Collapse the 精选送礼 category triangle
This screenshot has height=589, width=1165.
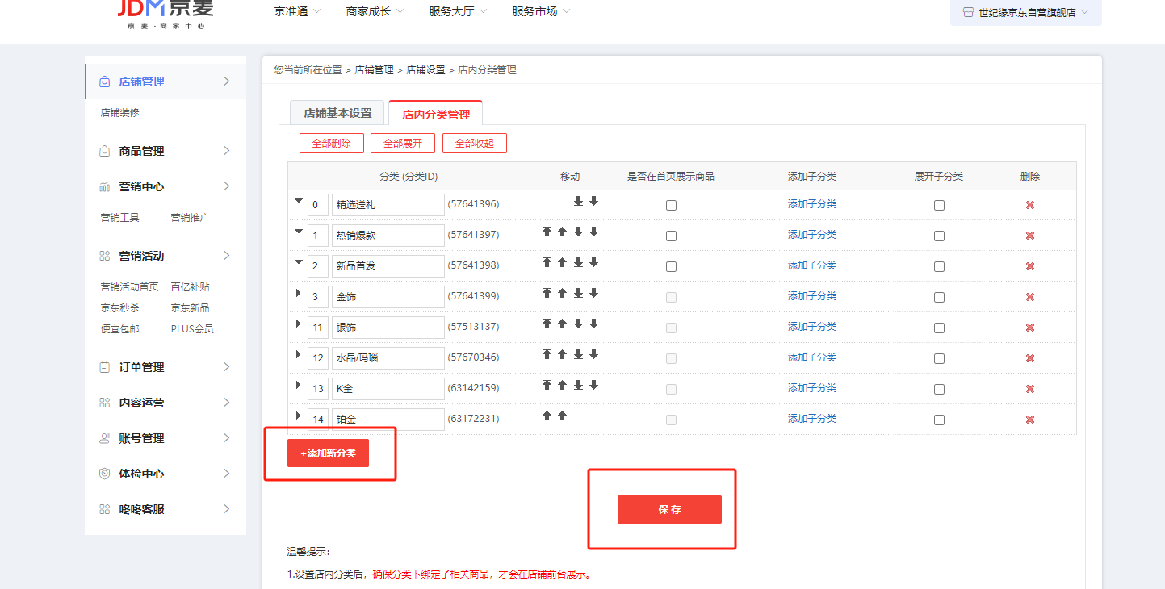[x=298, y=201]
